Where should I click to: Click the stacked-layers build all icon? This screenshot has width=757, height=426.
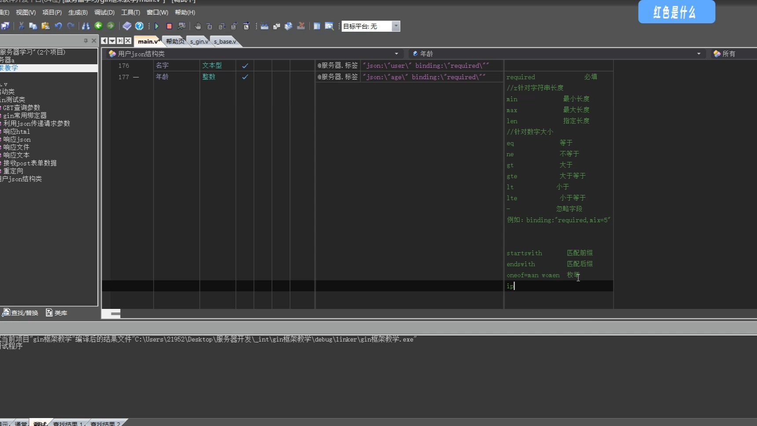pos(288,26)
